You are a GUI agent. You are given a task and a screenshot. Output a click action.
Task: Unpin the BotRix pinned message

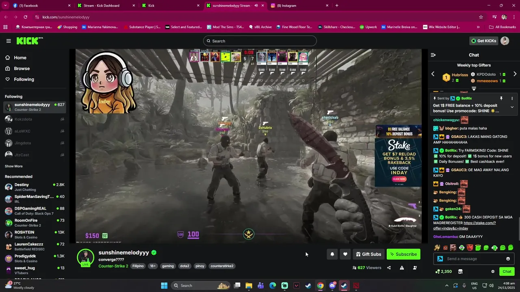coord(501,99)
